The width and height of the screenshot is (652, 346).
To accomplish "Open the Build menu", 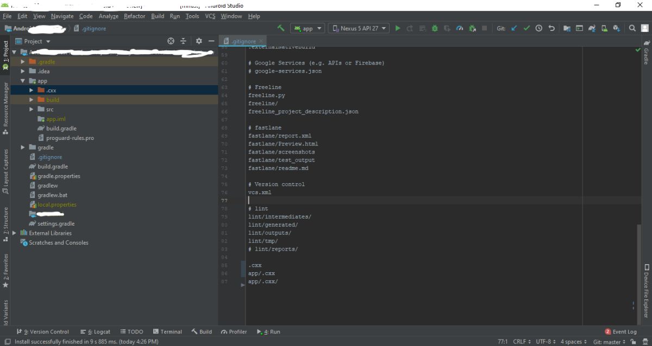I will pos(158,16).
